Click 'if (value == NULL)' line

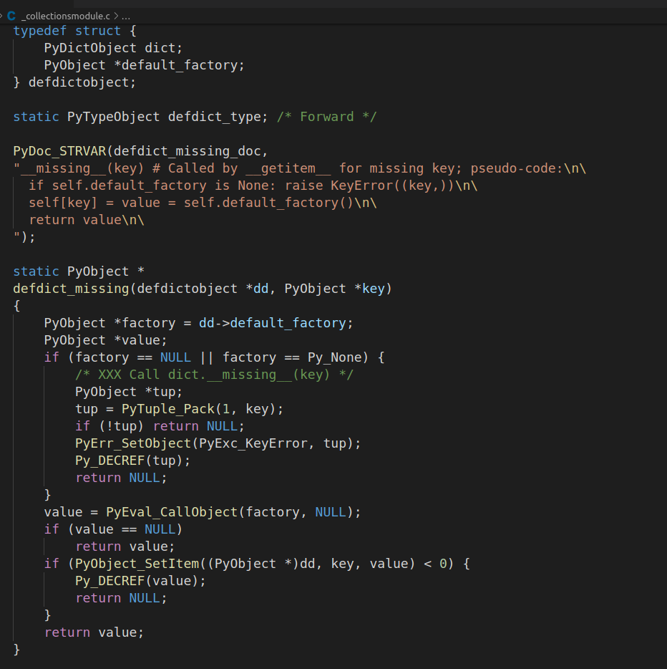coord(113,529)
